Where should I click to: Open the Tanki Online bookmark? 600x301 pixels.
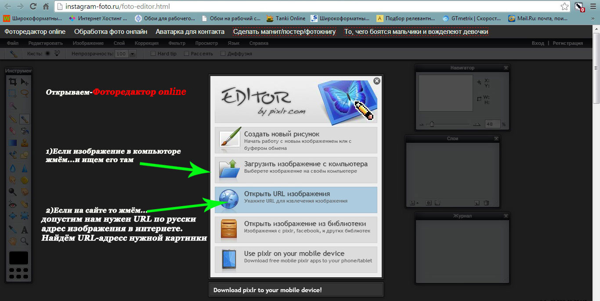[286, 18]
